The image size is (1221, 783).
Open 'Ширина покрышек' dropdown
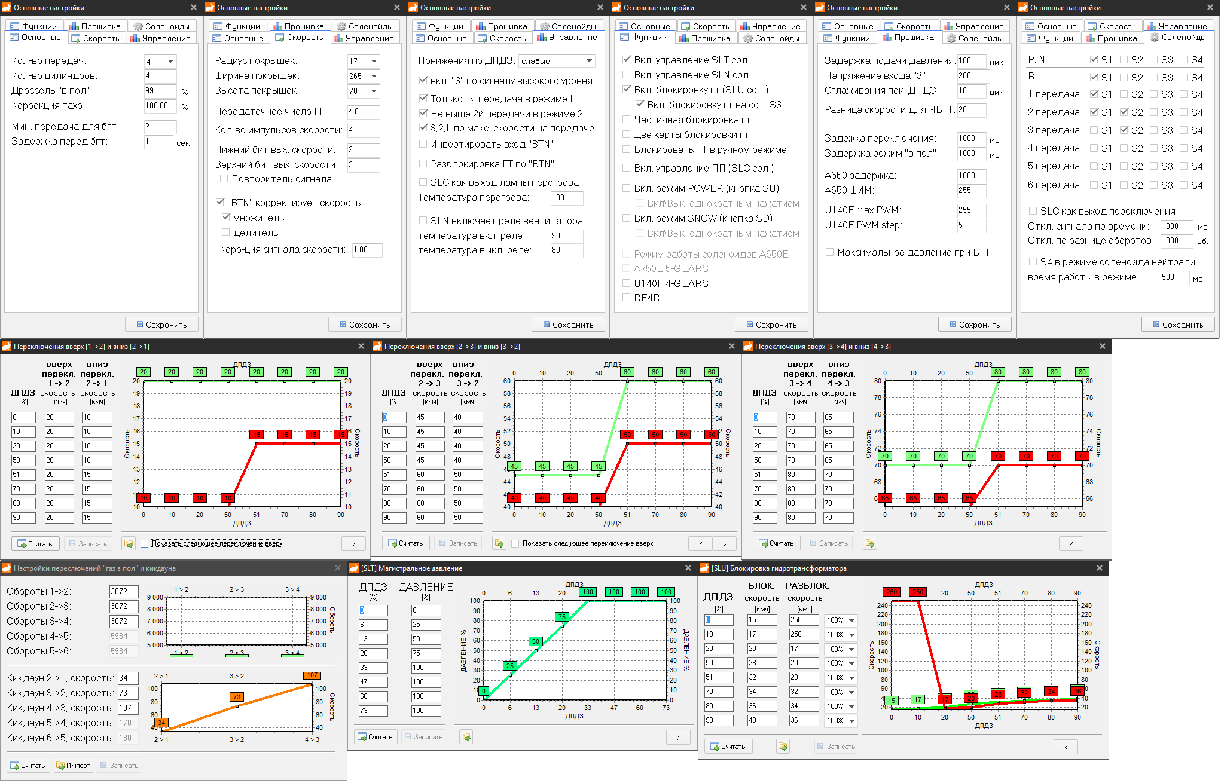[x=374, y=76]
